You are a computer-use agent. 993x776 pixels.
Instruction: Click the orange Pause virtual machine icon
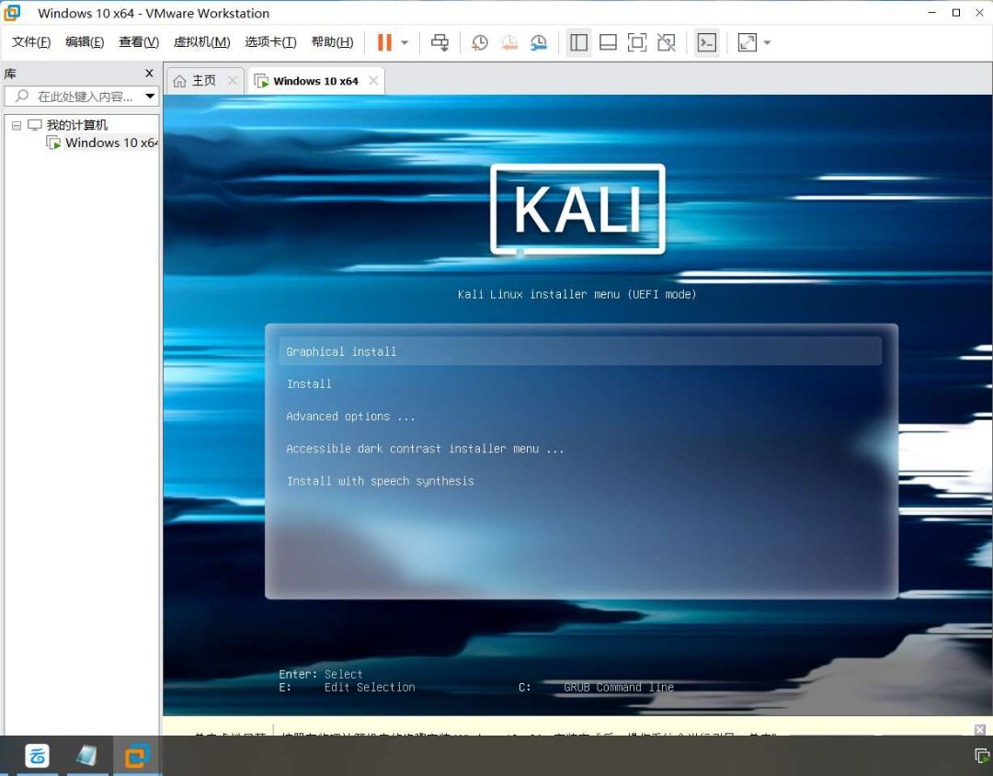pos(384,42)
